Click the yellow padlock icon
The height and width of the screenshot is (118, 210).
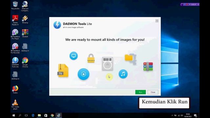[x=91, y=58]
